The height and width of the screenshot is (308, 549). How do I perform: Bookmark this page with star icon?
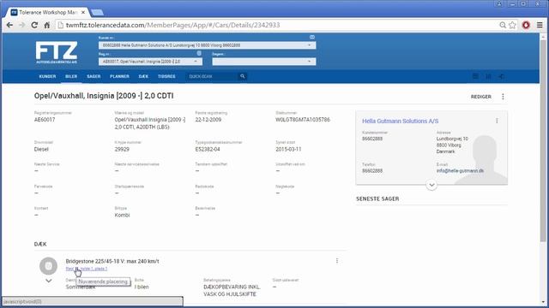pyautogui.click(x=513, y=25)
